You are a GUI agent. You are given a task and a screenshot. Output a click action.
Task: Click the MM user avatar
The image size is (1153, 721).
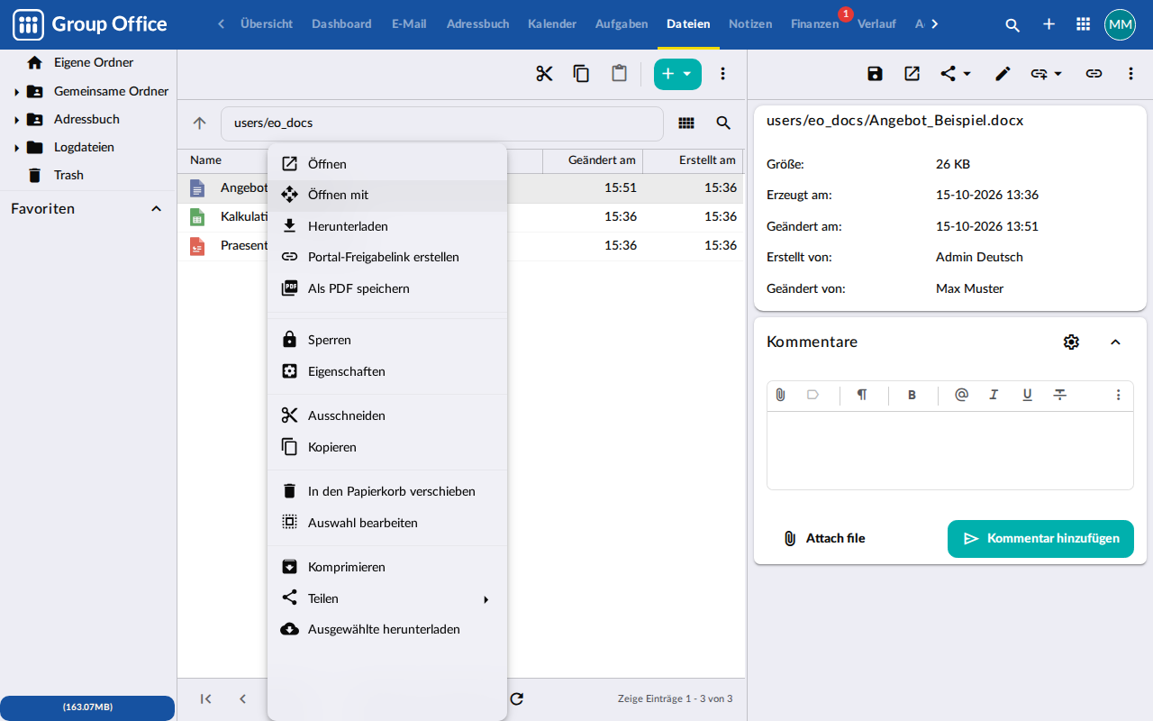tap(1120, 24)
